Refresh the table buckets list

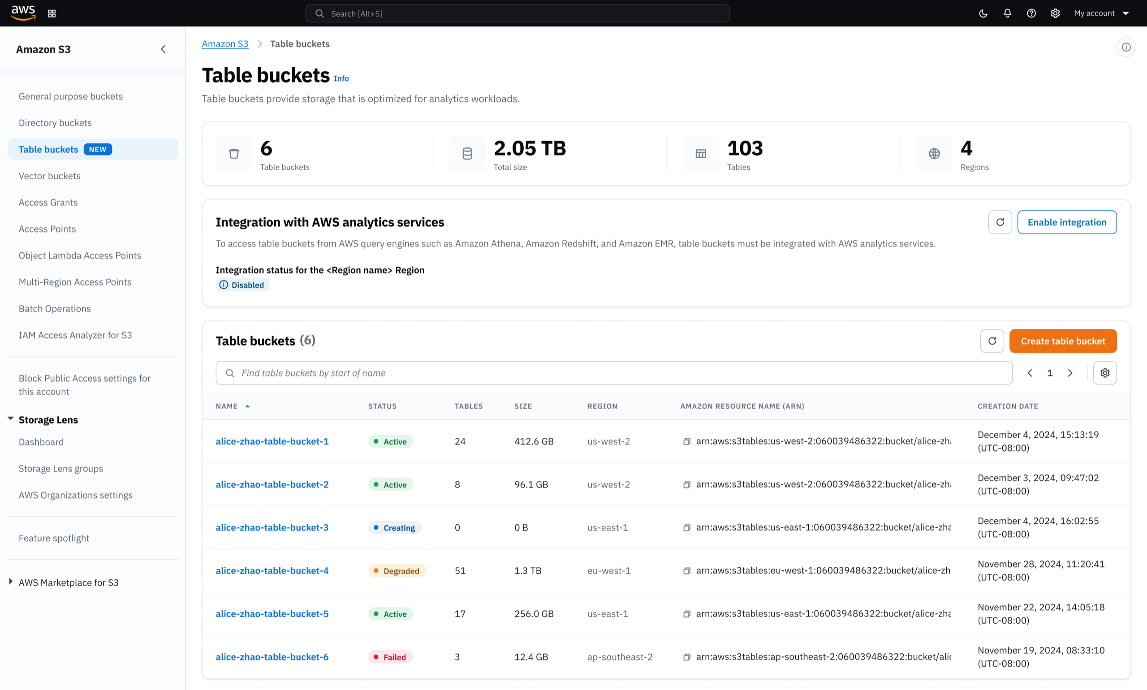992,341
